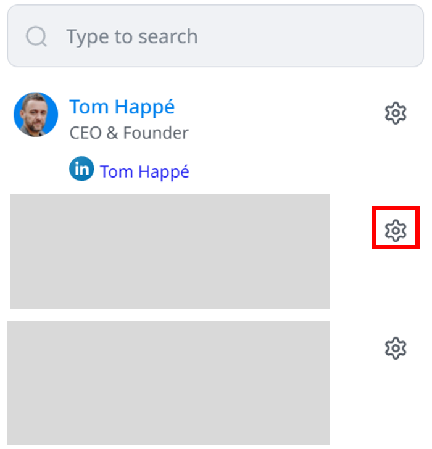Image resolution: width=432 pixels, height=449 pixels.
Task: Click the red-outlined settings gear icon
Action: pyautogui.click(x=395, y=230)
